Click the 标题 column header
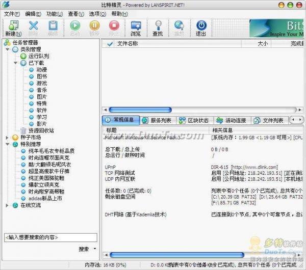 [x=111, y=130]
